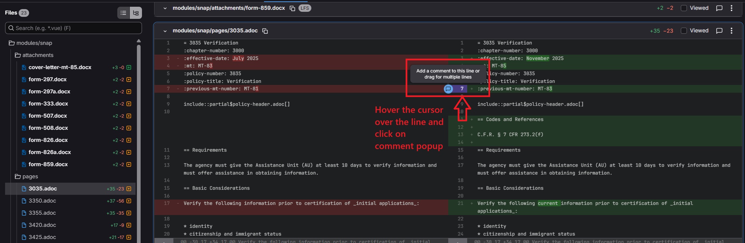Click the file search input field
745x243 pixels.
(73, 28)
